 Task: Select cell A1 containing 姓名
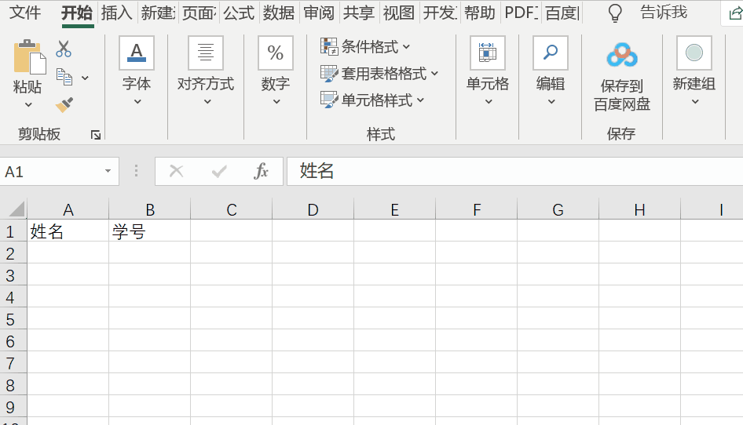pyautogui.click(x=68, y=231)
